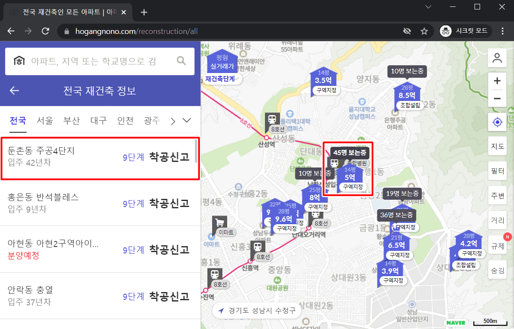Zoom out on the map

(x=497, y=98)
